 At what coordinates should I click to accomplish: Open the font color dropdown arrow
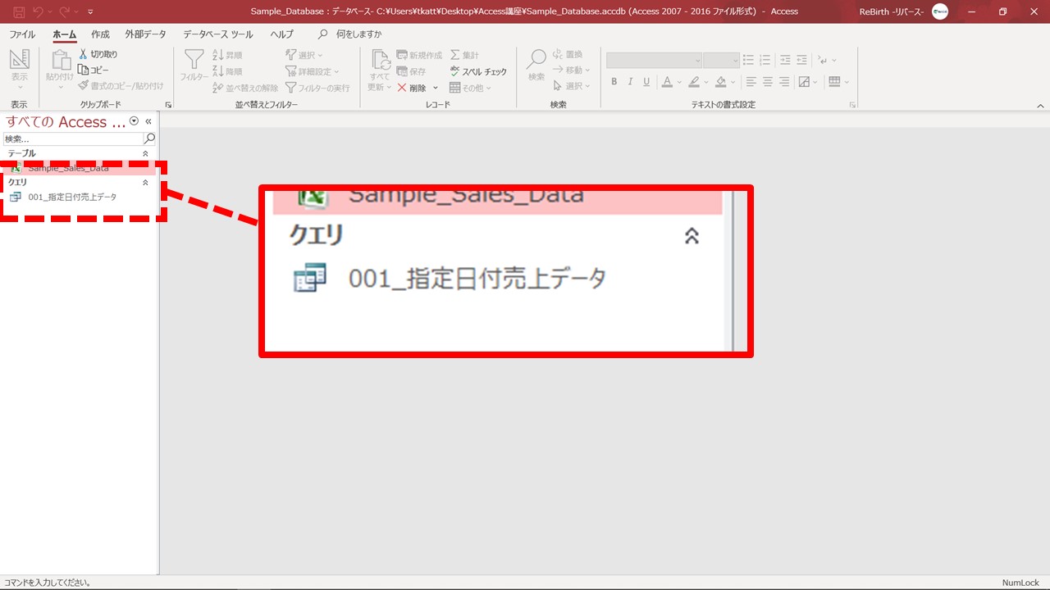[679, 82]
